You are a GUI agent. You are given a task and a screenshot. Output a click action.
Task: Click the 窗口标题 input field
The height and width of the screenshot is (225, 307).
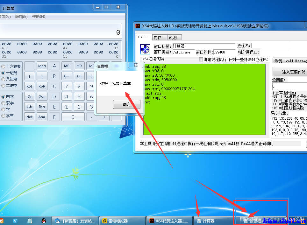coord(203,46)
